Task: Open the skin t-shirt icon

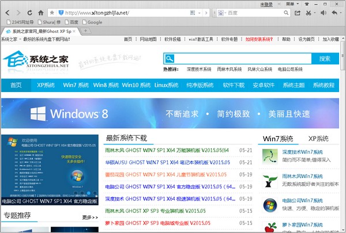Action: (x=307, y=4)
